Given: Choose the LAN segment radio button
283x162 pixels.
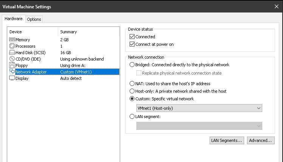Looking at the screenshot, I should (x=132, y=117).
